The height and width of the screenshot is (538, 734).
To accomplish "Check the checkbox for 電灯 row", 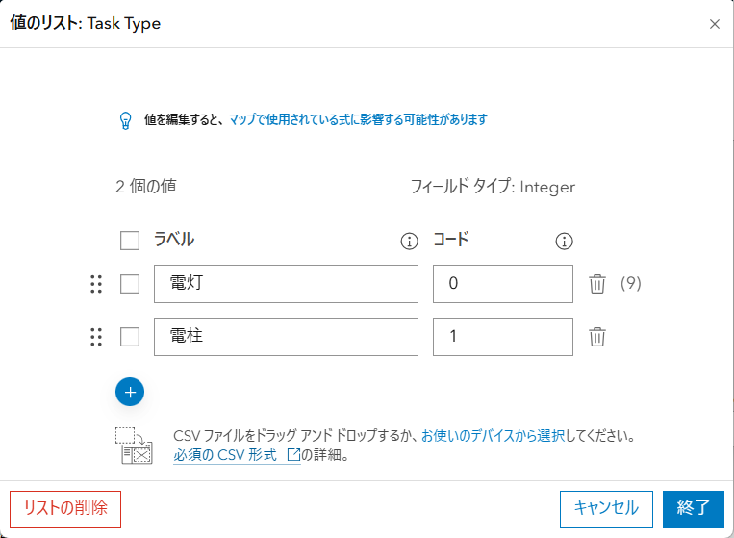I will 130,284.
